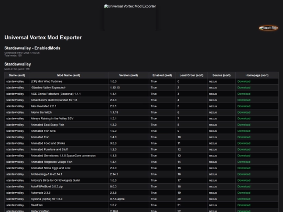Open Download link for Animated Gemstones SpaceCore conversion
Viewport: 283px width, 212px height.
(x=244, y=155)
